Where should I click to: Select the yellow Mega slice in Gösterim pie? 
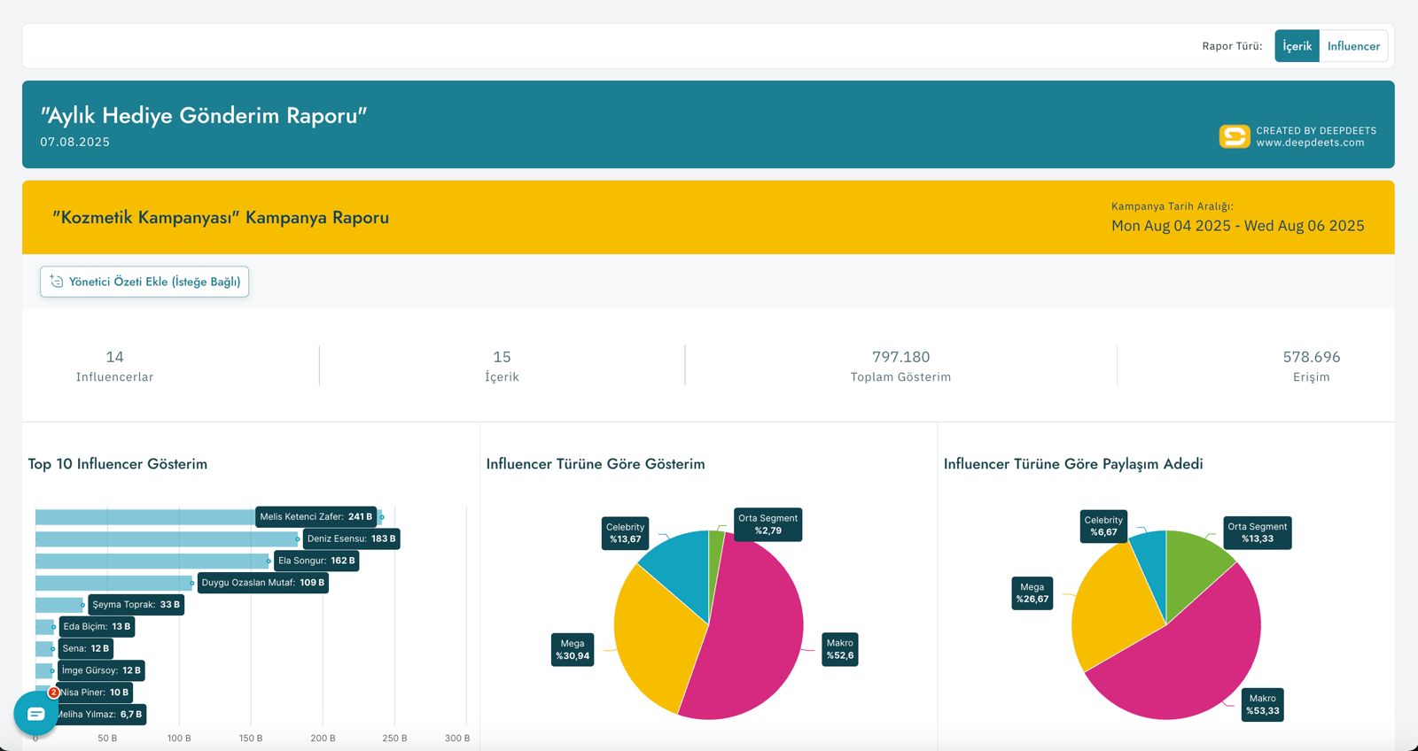tap(651, 629)
